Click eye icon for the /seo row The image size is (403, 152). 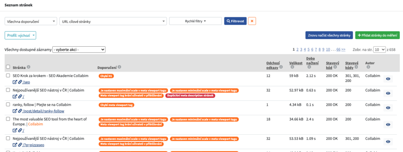(388, 79)
